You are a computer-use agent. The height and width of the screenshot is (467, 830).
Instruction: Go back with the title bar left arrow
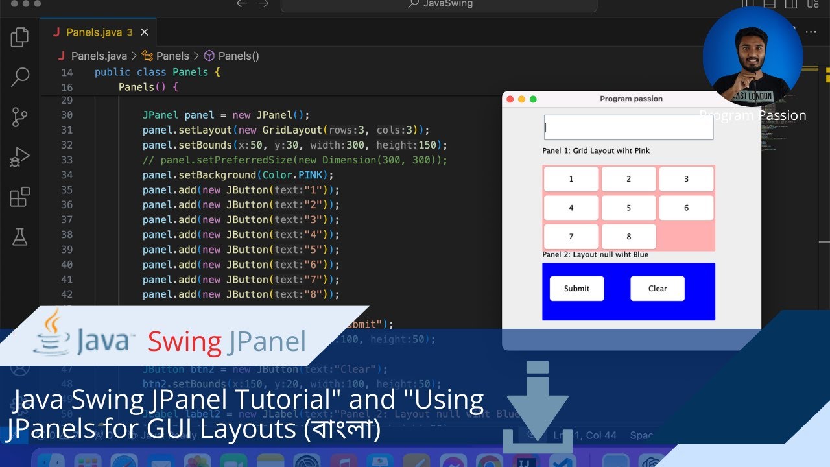click(242, 4)
